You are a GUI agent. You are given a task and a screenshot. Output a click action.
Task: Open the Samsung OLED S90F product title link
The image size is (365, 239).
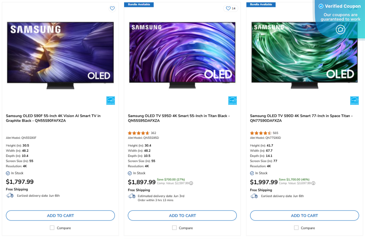(60, 118)
